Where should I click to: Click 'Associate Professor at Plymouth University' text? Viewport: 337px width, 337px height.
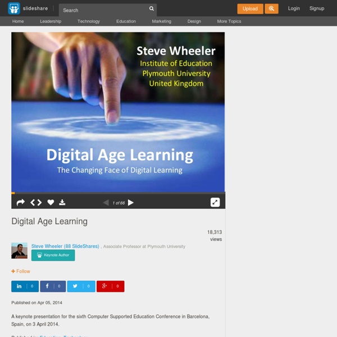click(x=144, y=247)
